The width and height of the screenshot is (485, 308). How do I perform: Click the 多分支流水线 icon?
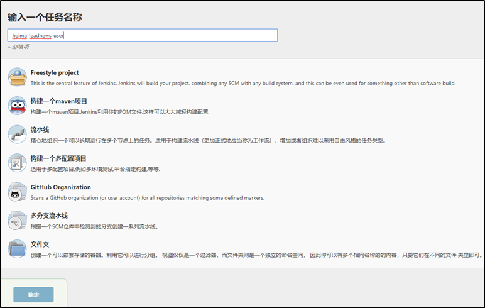(x=17, y=221)
